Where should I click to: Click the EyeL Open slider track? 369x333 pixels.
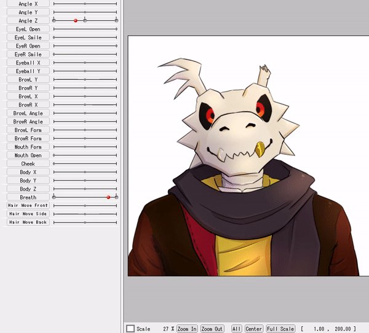pos(85,29)
